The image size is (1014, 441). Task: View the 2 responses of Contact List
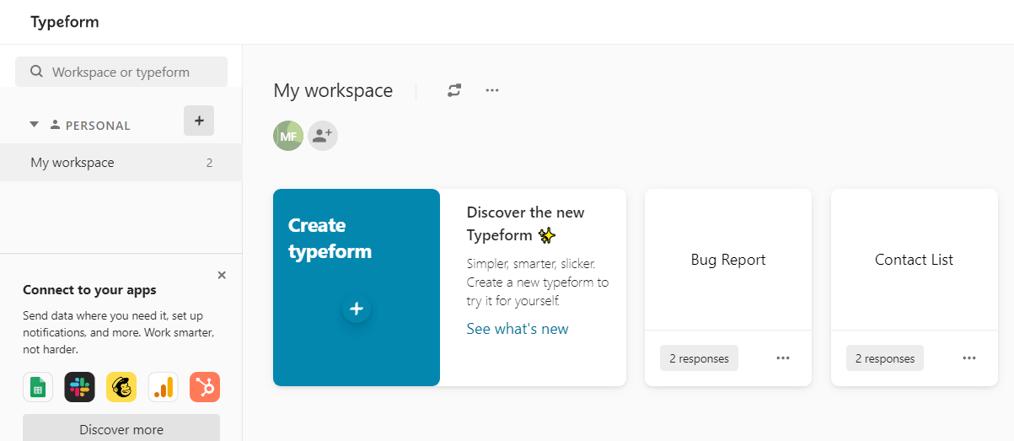(885, 358)
